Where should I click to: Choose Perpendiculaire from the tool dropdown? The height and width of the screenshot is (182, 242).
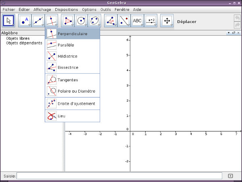72,34
